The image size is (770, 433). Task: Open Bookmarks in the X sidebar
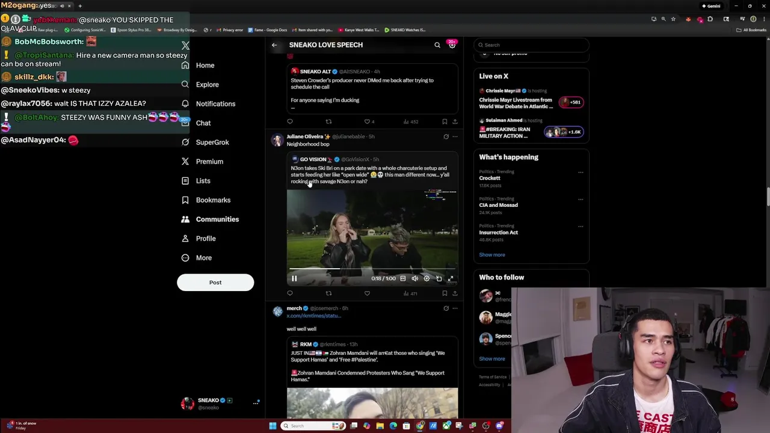coord(206,200)
